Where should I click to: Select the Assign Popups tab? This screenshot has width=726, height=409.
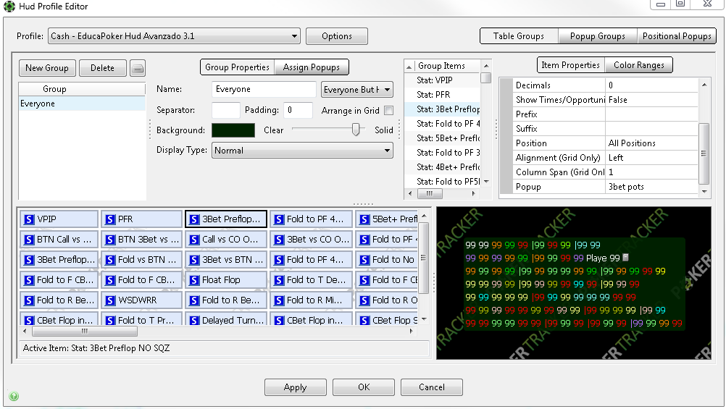[311, 67]
